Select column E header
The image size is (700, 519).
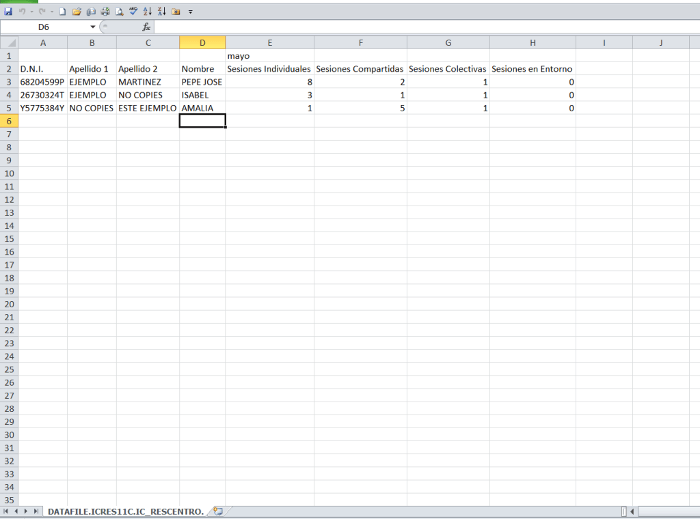click(x=269, y=43)
